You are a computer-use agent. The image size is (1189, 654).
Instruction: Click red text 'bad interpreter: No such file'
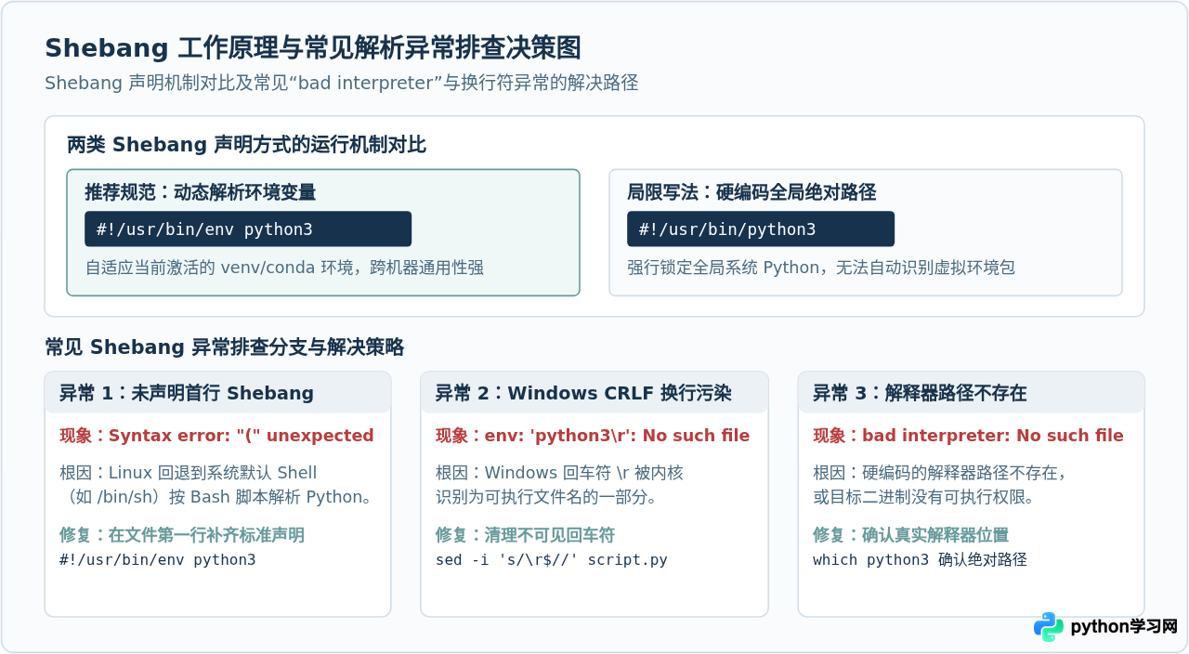[993, 436]
